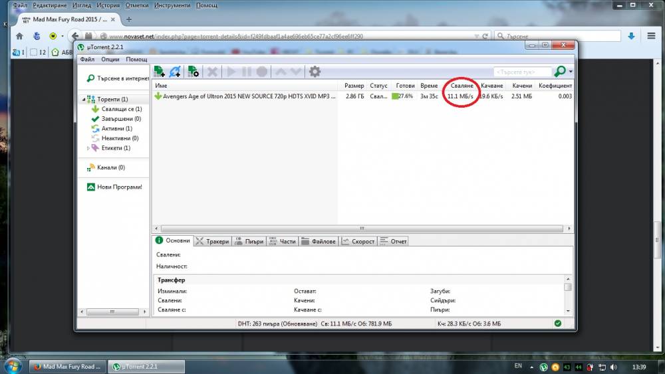Sort by Качени column header
665x374 pixels.
point(521,86)
